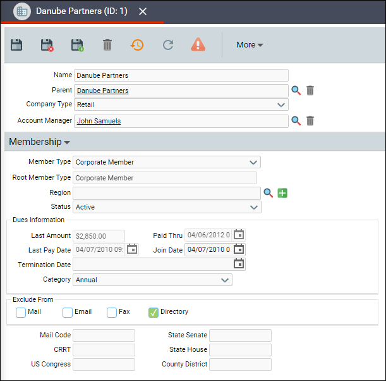Search for a Parent company
This screenshot has height=381, width=386.
coord(296,91)
